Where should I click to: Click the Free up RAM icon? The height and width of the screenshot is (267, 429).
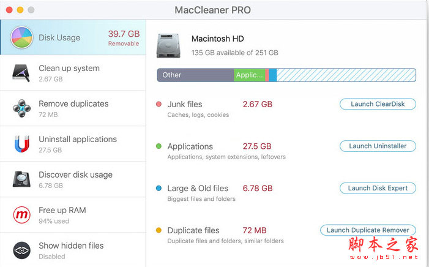point(23,215)
